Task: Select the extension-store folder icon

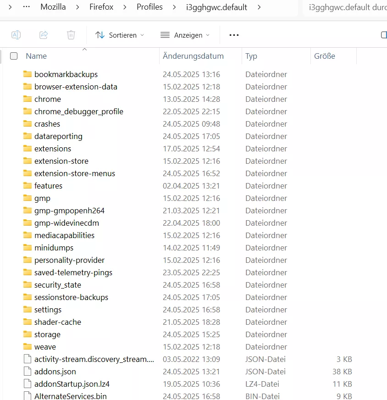Action: pos(27,161)
